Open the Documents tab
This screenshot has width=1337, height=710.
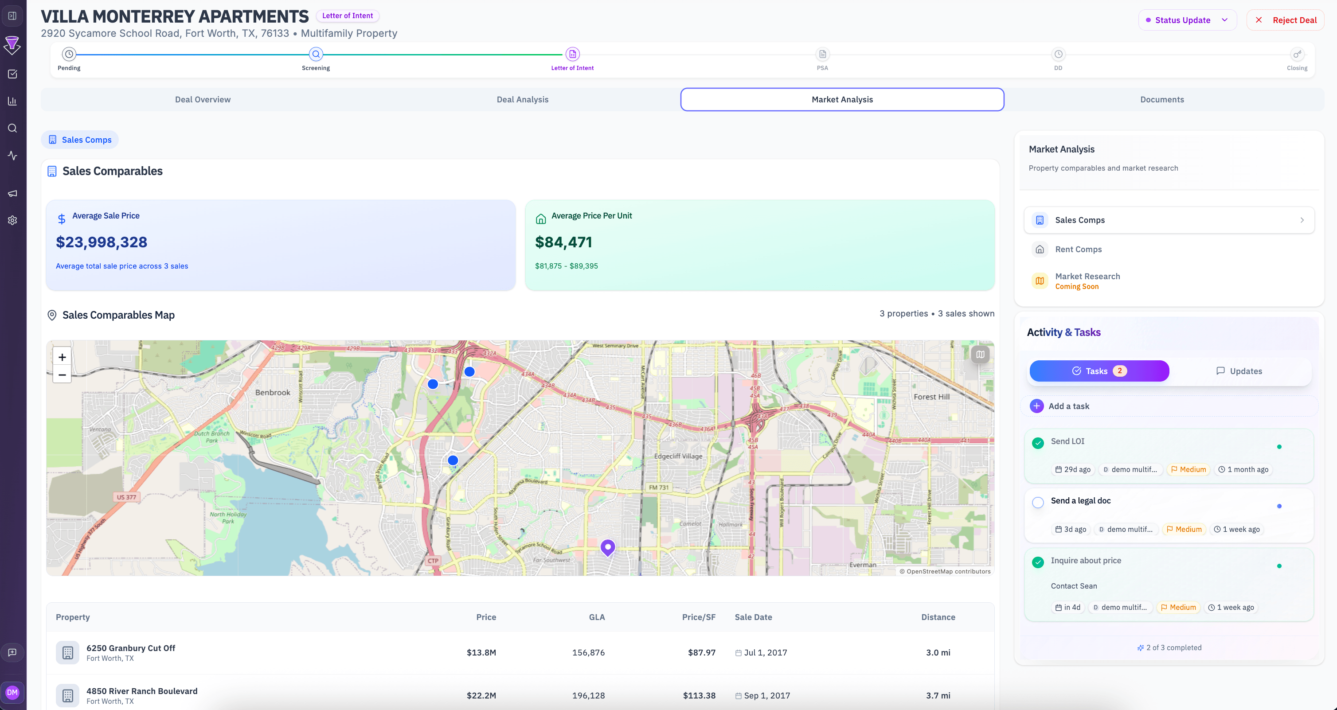point(1161,99)
